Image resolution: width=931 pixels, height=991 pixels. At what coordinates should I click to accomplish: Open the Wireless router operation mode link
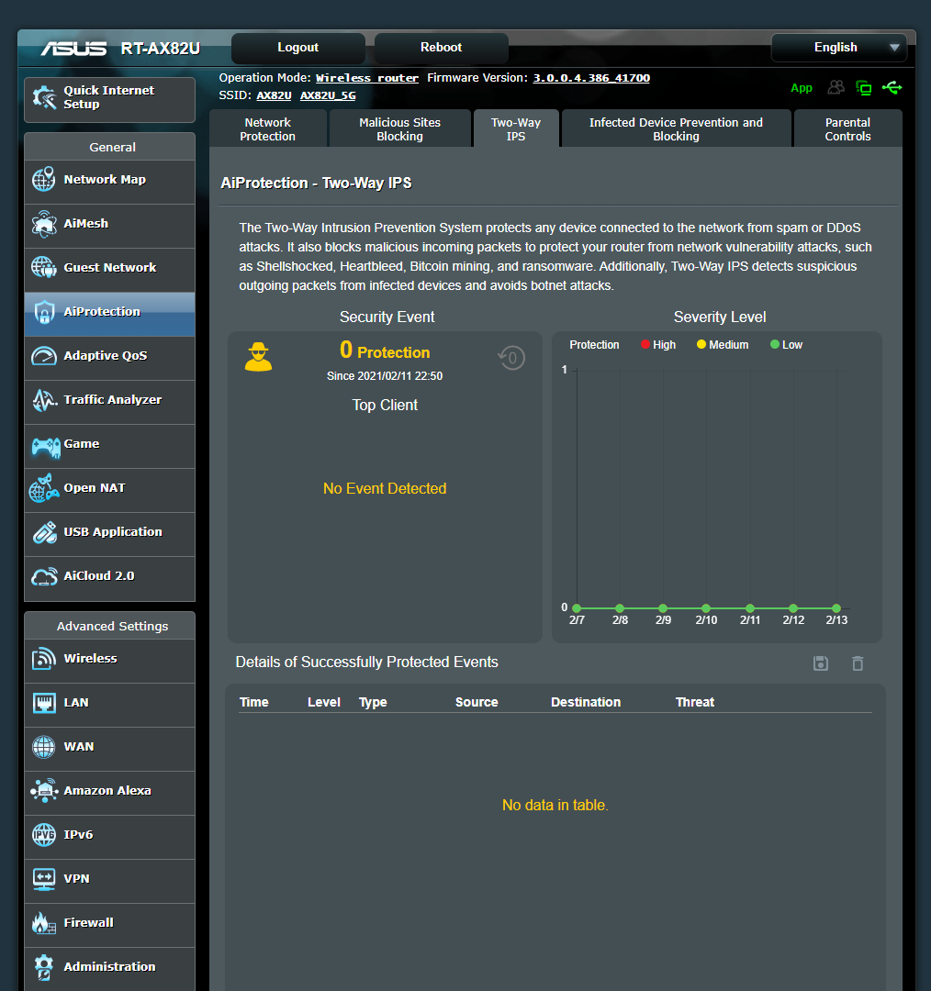point(367,78)
